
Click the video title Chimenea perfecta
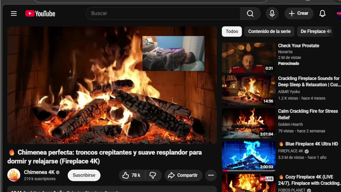pos(105,157)
